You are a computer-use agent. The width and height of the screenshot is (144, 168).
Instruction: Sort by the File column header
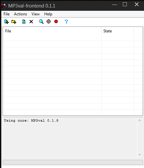(52, 31)
